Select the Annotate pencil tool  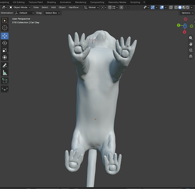pos(5,65)
